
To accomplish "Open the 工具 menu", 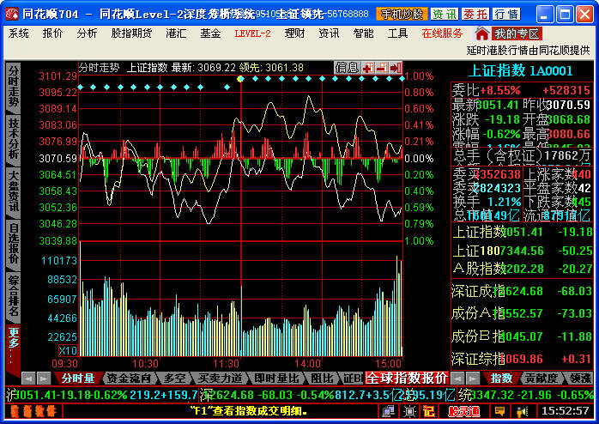I will pyautogui.click(x=397, y=33).
